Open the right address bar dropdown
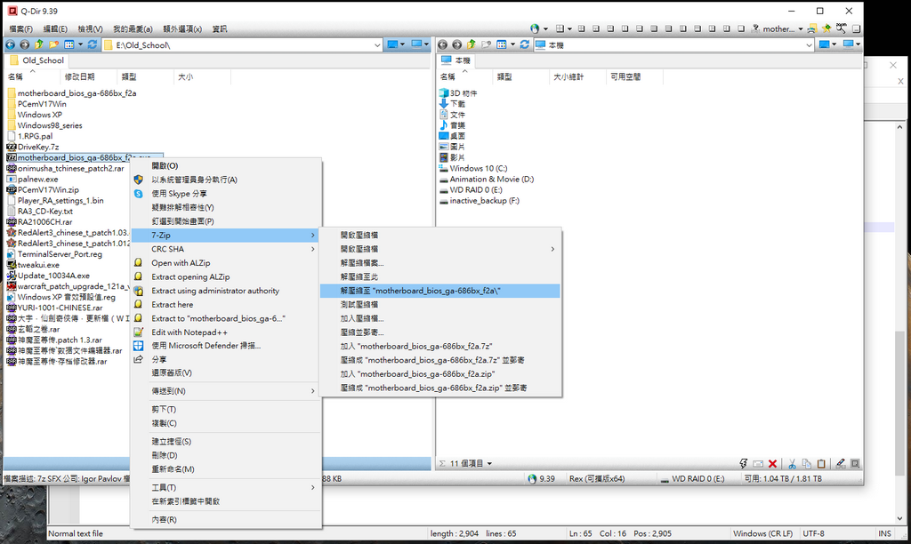 [x=809, y=45]
